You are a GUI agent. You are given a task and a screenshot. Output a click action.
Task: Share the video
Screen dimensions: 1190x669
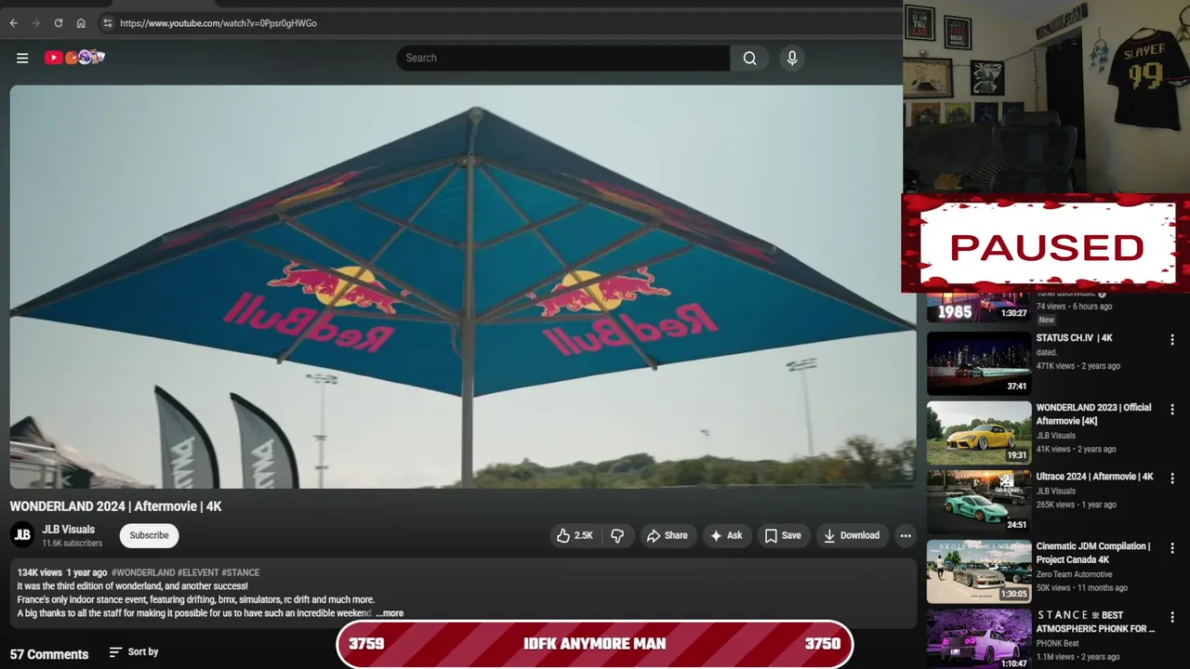[668, 535]
